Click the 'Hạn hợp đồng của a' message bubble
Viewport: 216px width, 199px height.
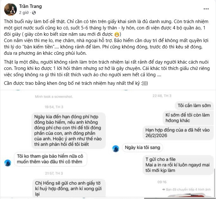click(178, 133)
